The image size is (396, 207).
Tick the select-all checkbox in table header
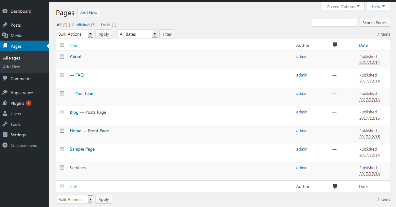click(x=62, y=45)
